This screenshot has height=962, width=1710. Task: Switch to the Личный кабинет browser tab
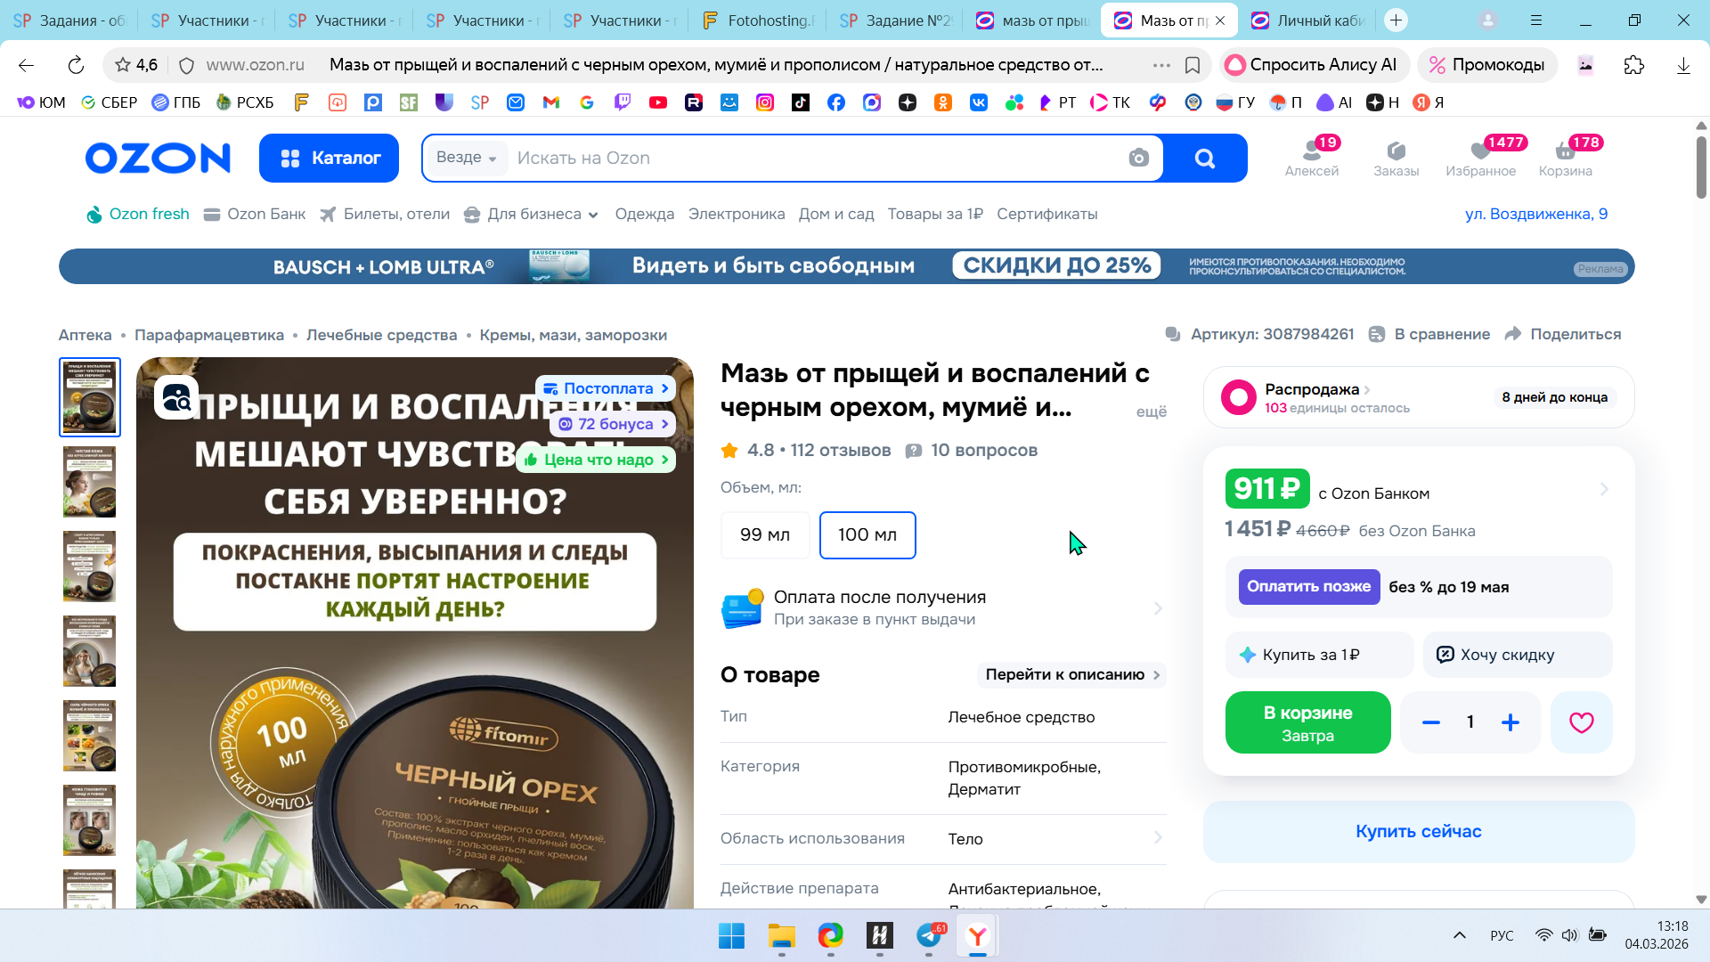click(x=1307, y=20)
